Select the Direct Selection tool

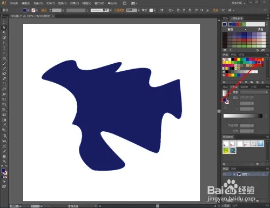coord(4,28)
